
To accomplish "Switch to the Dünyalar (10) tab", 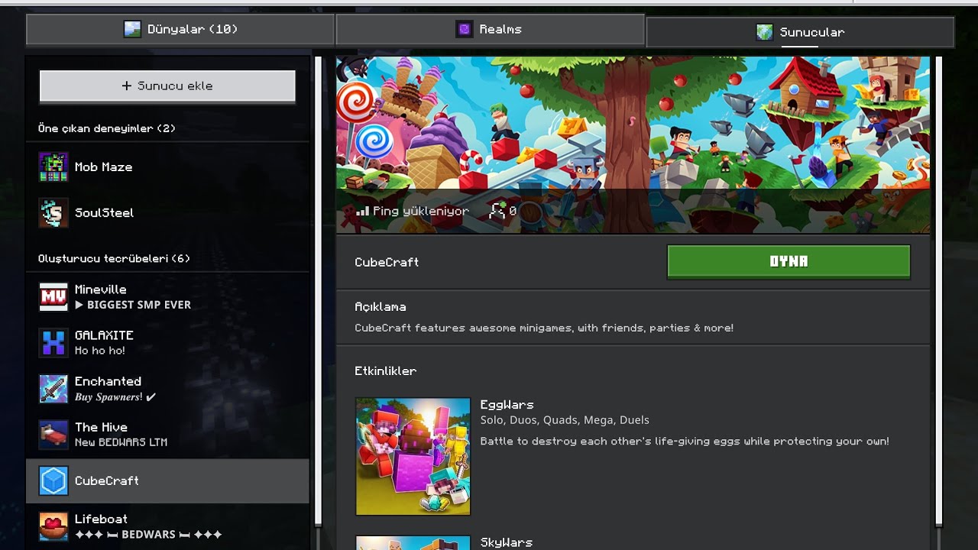I will (180, 29).
